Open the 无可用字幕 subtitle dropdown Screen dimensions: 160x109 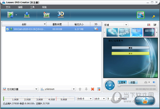pos(20,89)
